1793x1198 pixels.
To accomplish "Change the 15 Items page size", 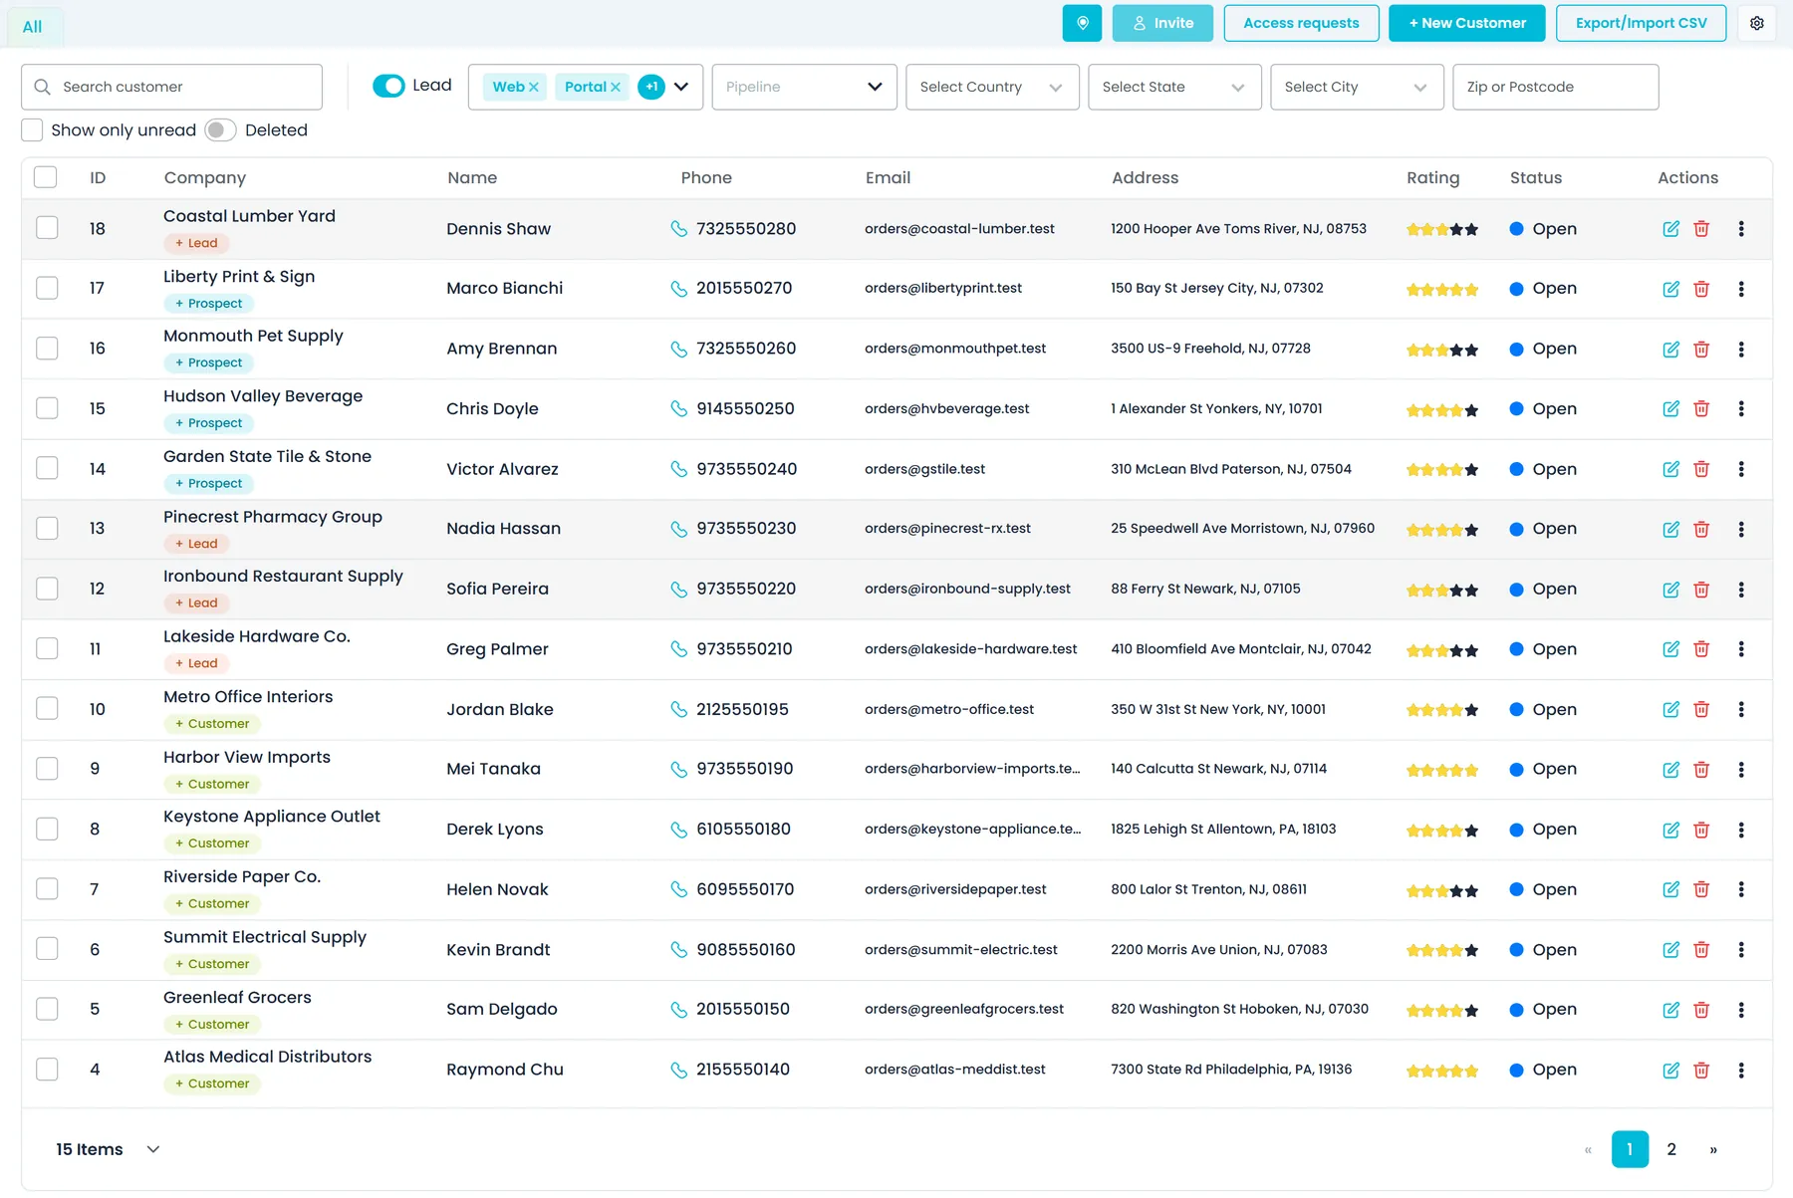I will pyautogui.click(x=108, y=1149).
